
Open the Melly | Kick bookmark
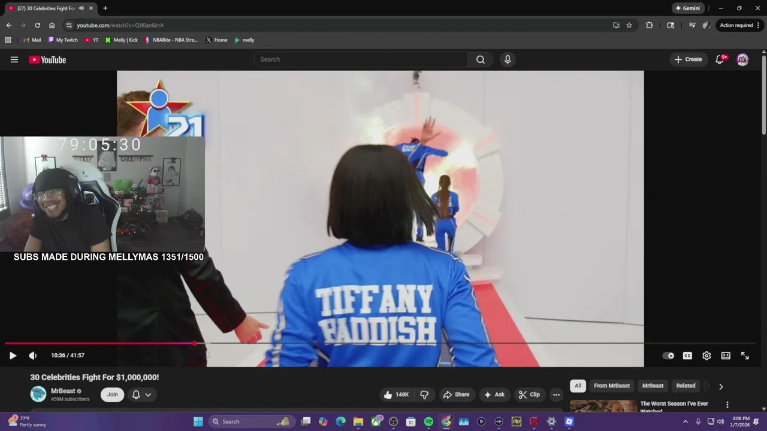click(x=121, y=40)
